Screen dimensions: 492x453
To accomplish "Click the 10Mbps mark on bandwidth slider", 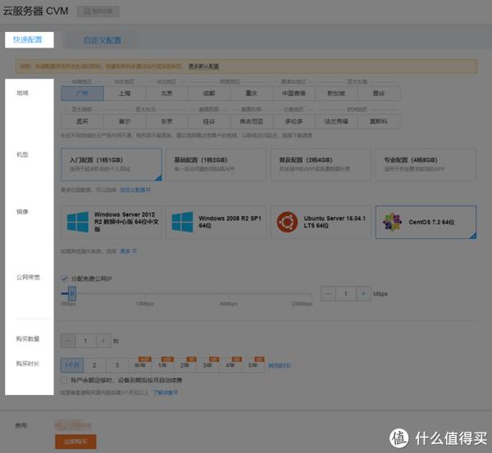I will tap(145, 304).
